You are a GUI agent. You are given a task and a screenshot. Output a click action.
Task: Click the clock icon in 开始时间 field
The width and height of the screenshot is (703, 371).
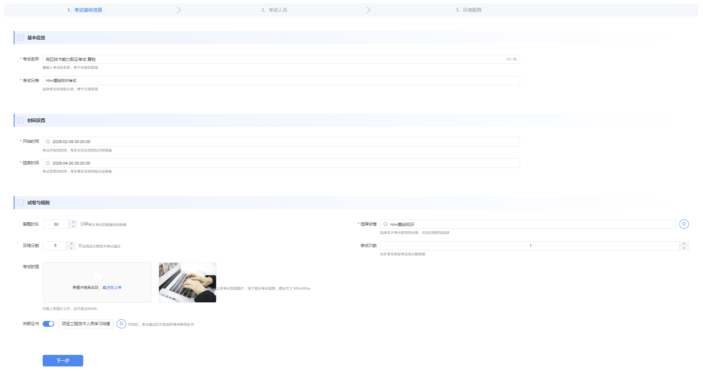(x=48, y=142)
